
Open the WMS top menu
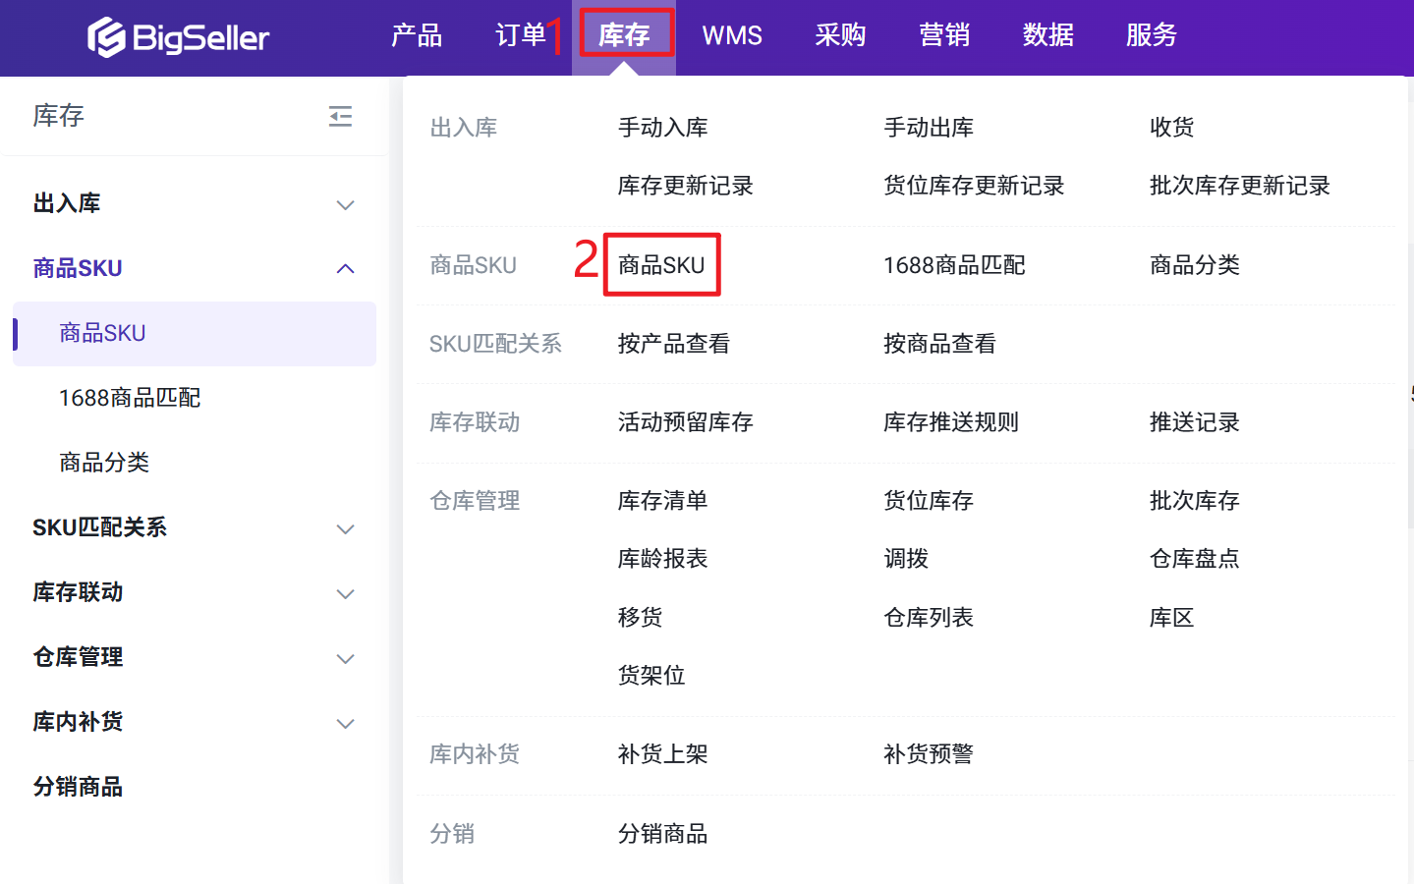point(732,35)
